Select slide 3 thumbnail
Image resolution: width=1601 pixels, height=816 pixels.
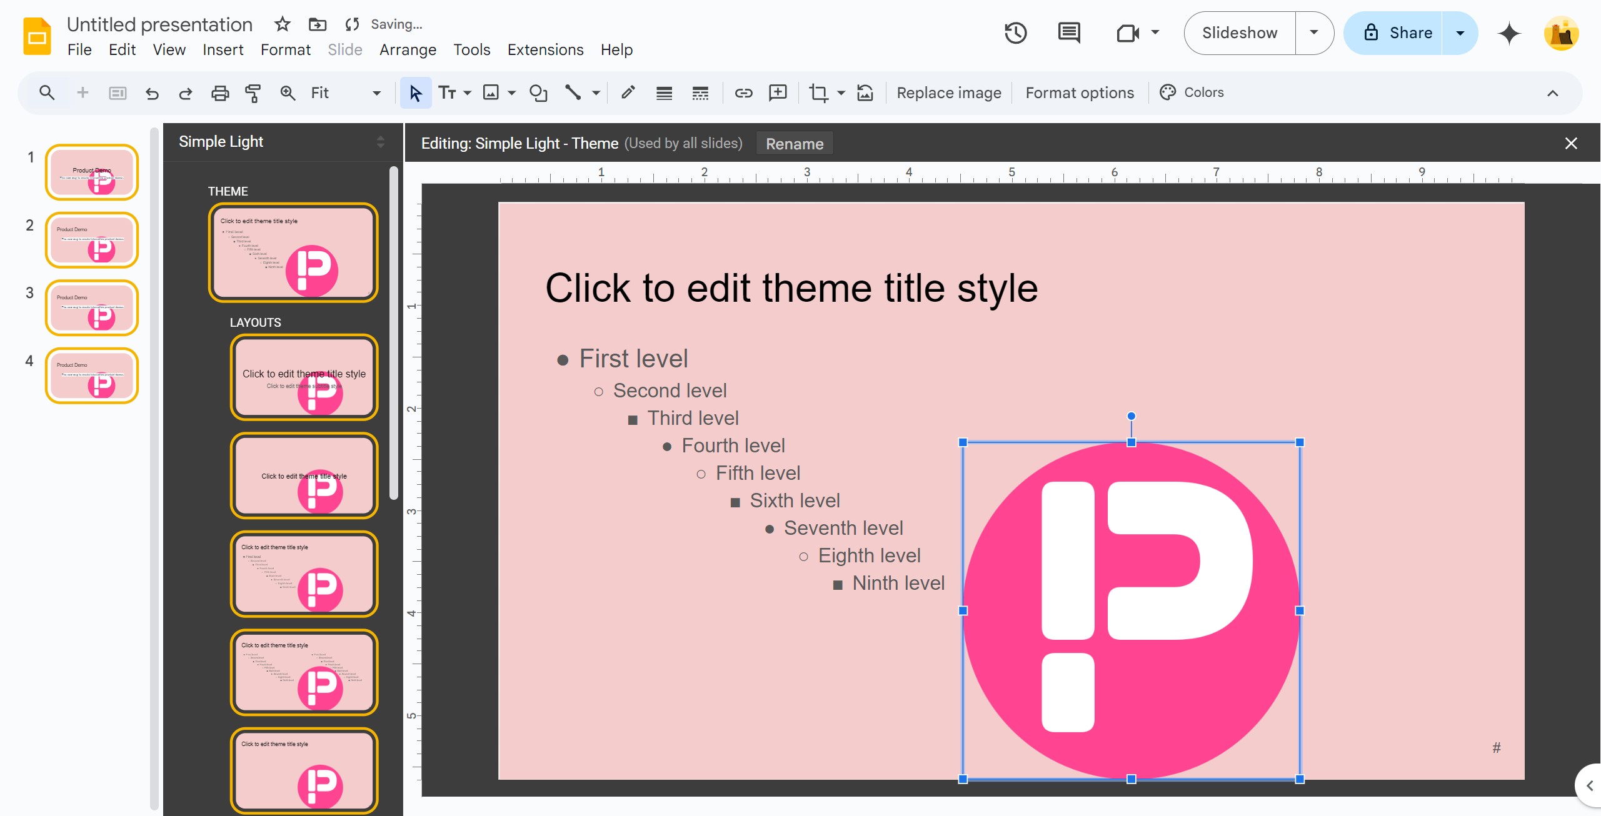pos(92,308)
